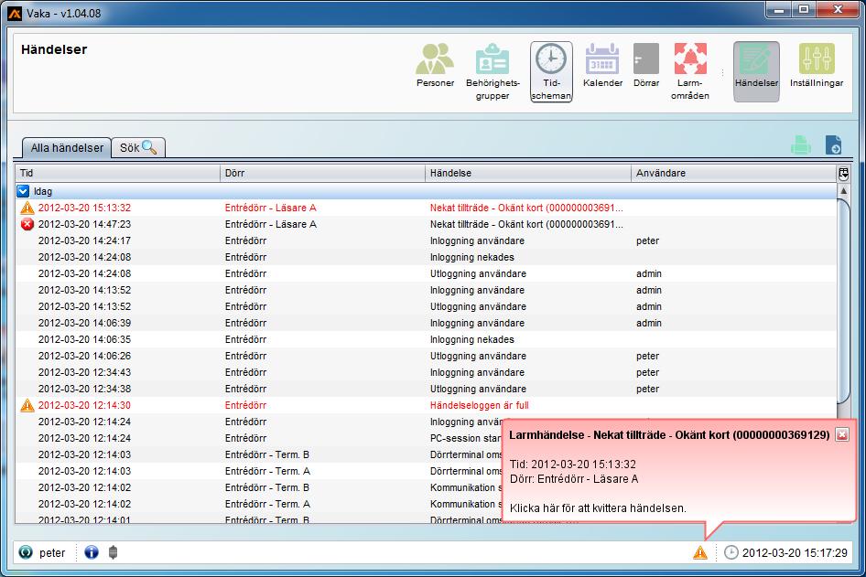The image size is (866, 577).
Task: Select row 2012-03-20 12:34:43
Action: [426, 372]
